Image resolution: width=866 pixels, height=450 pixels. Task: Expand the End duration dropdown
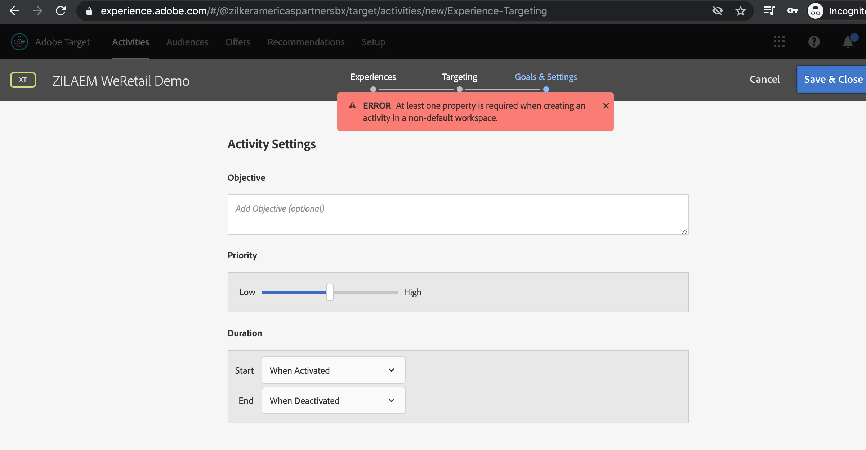[333, 400]
